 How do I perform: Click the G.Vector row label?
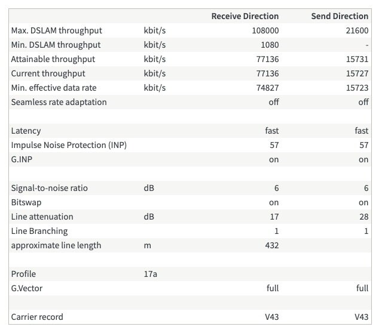[x=27, y=288]
